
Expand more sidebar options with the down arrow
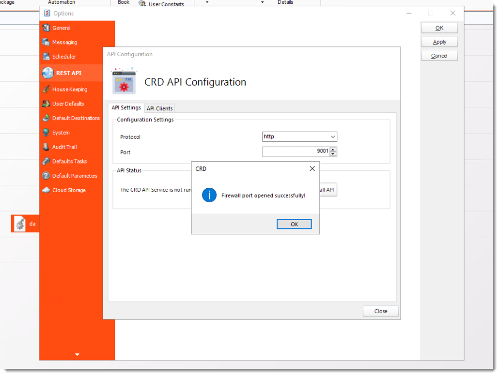point(77,354)
